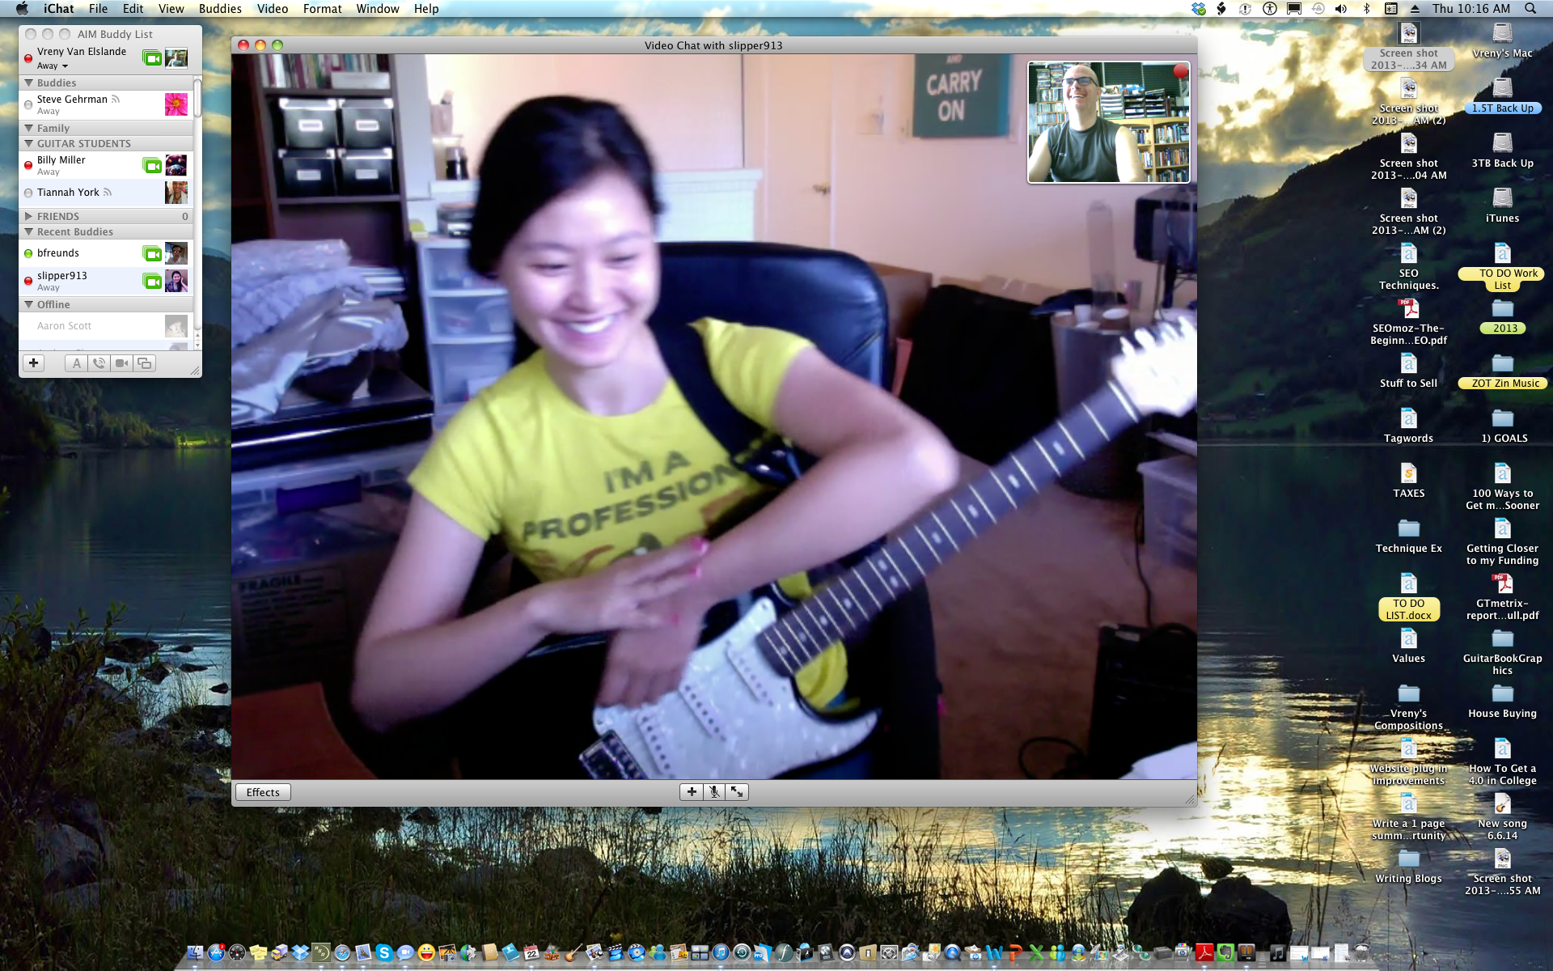Click the red recording indicator on the self preview
This screenshot has width=1553, height=971.
1180,71
